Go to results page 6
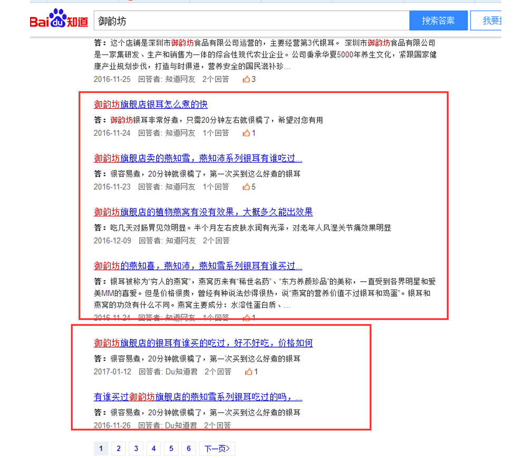The width and height of the screenshot is (527, 458). 189,449
